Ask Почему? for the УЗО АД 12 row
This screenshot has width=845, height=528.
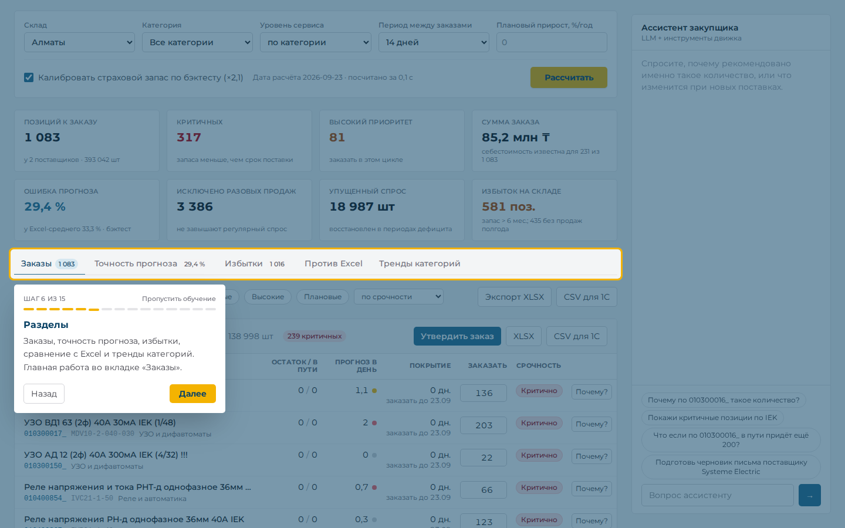coord(591,456)
